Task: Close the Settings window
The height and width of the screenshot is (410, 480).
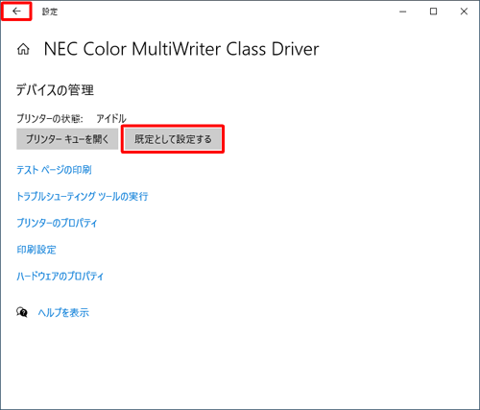Action: pos(464,12)
